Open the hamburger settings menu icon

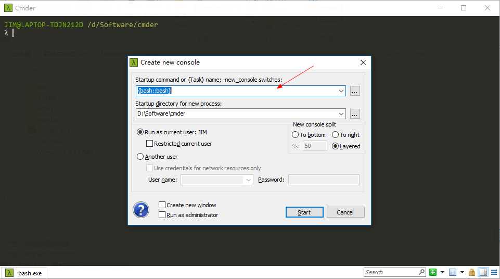494,272
